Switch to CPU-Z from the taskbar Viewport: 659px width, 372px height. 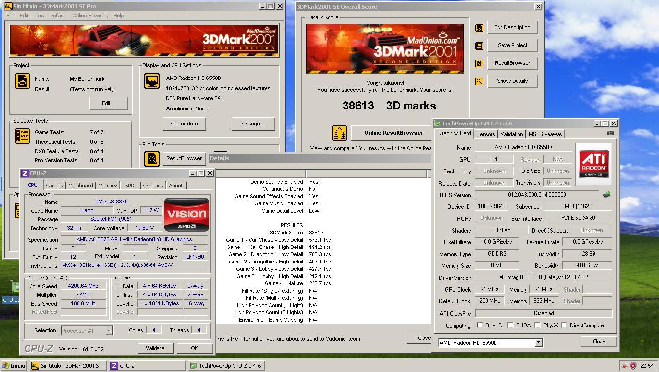tap(147, 366)
